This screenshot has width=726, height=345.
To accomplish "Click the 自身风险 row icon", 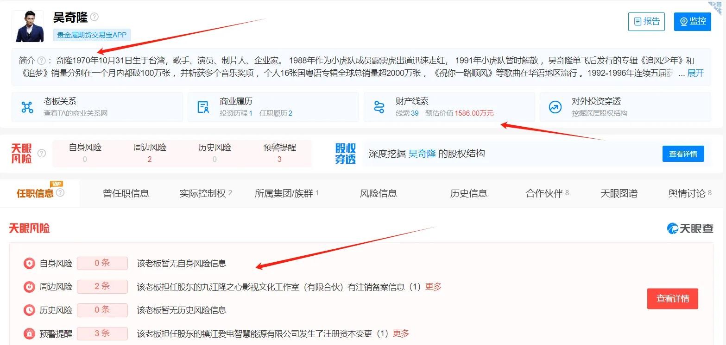I will 29,264.
